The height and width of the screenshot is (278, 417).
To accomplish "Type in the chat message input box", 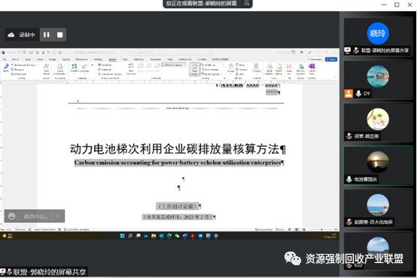I will 36,216.
